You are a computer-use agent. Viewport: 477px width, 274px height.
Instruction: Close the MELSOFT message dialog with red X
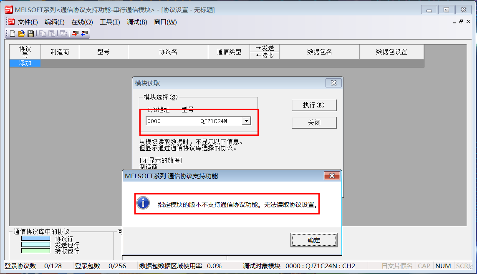point(332,176)
